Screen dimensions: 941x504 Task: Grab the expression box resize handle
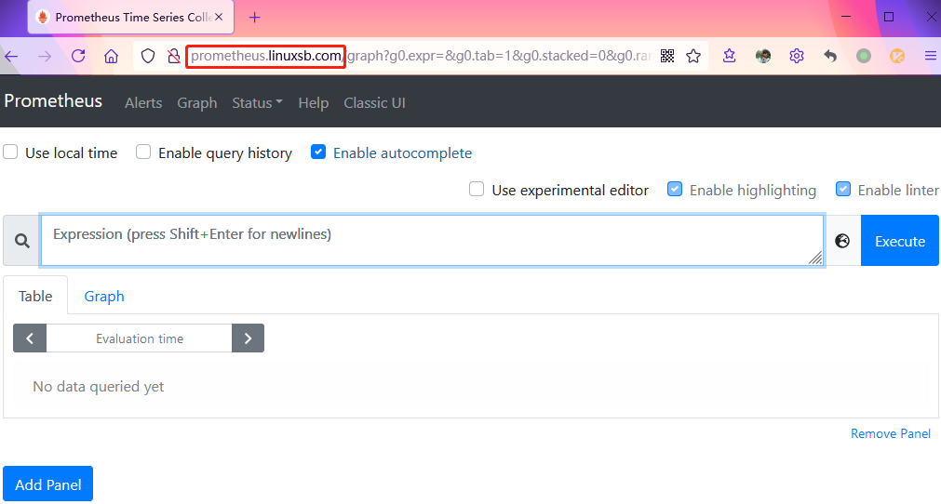[815, 258]
